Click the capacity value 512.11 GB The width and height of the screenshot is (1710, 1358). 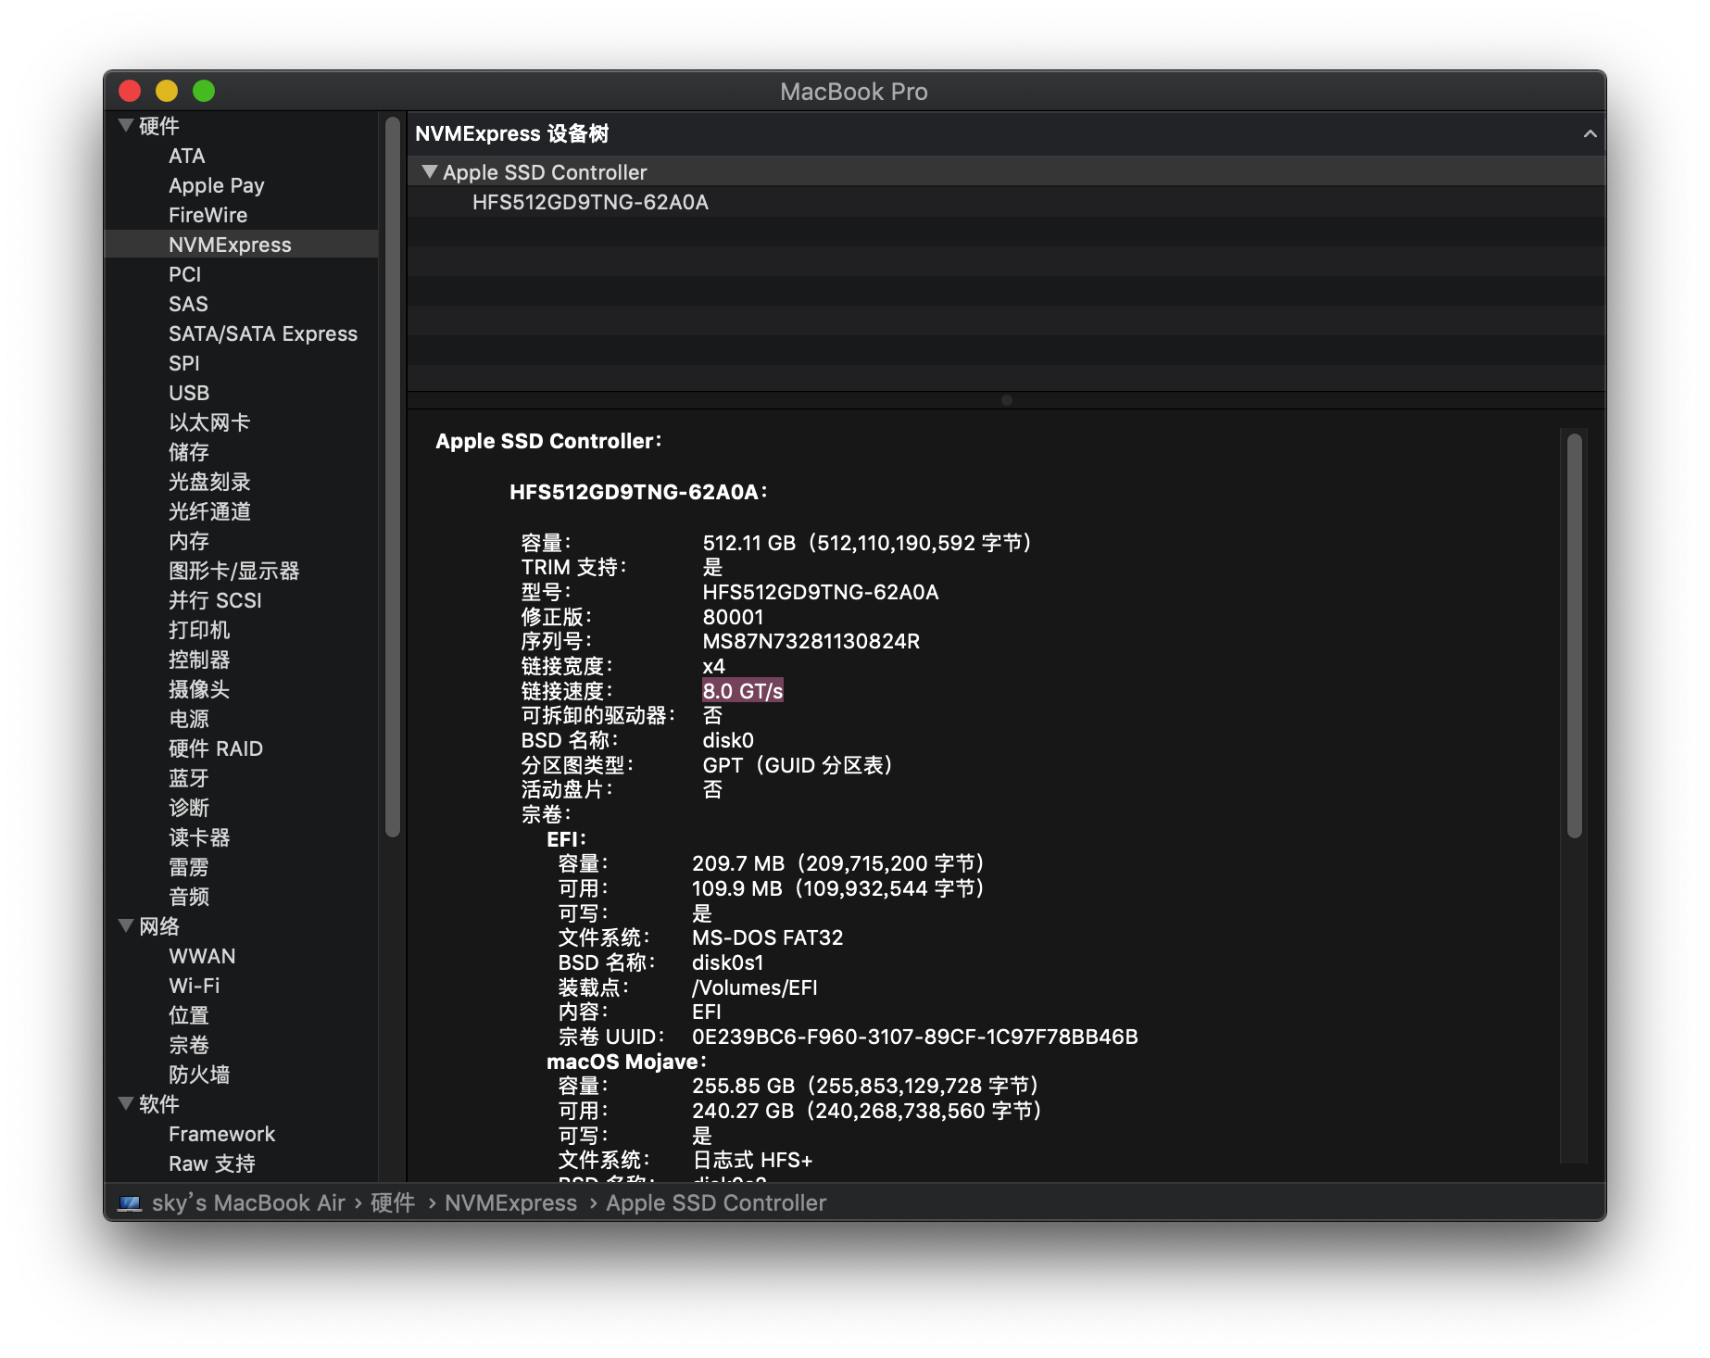tap(748, 543)
